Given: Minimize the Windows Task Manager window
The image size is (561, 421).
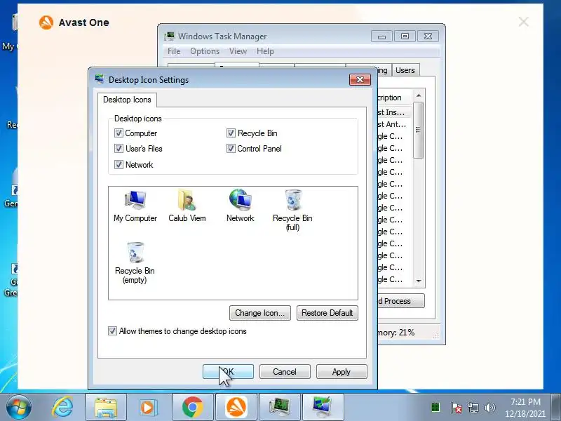Looking at the screenshot, I should pos(381,36).
